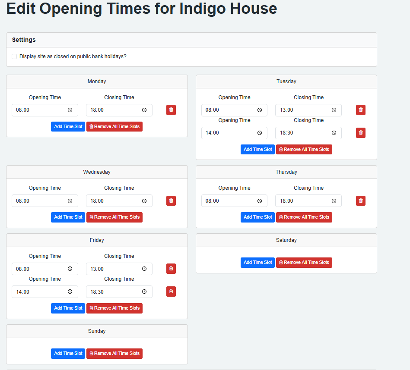Image resolution: width=410 pixels, height=370 pixels.
Task: Remove all time slots for Friday
Action: click(x=114, y=308)
